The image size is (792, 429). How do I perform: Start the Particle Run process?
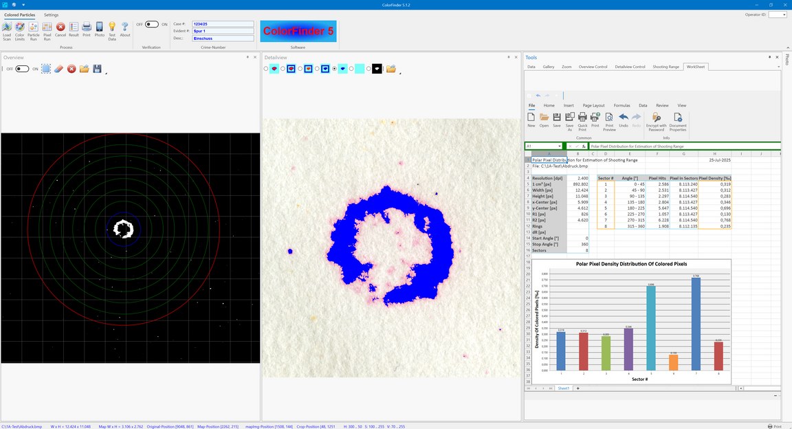click(x=33, y=30)
